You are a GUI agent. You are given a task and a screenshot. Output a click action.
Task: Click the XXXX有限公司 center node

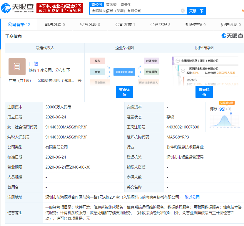pos(124,72)
